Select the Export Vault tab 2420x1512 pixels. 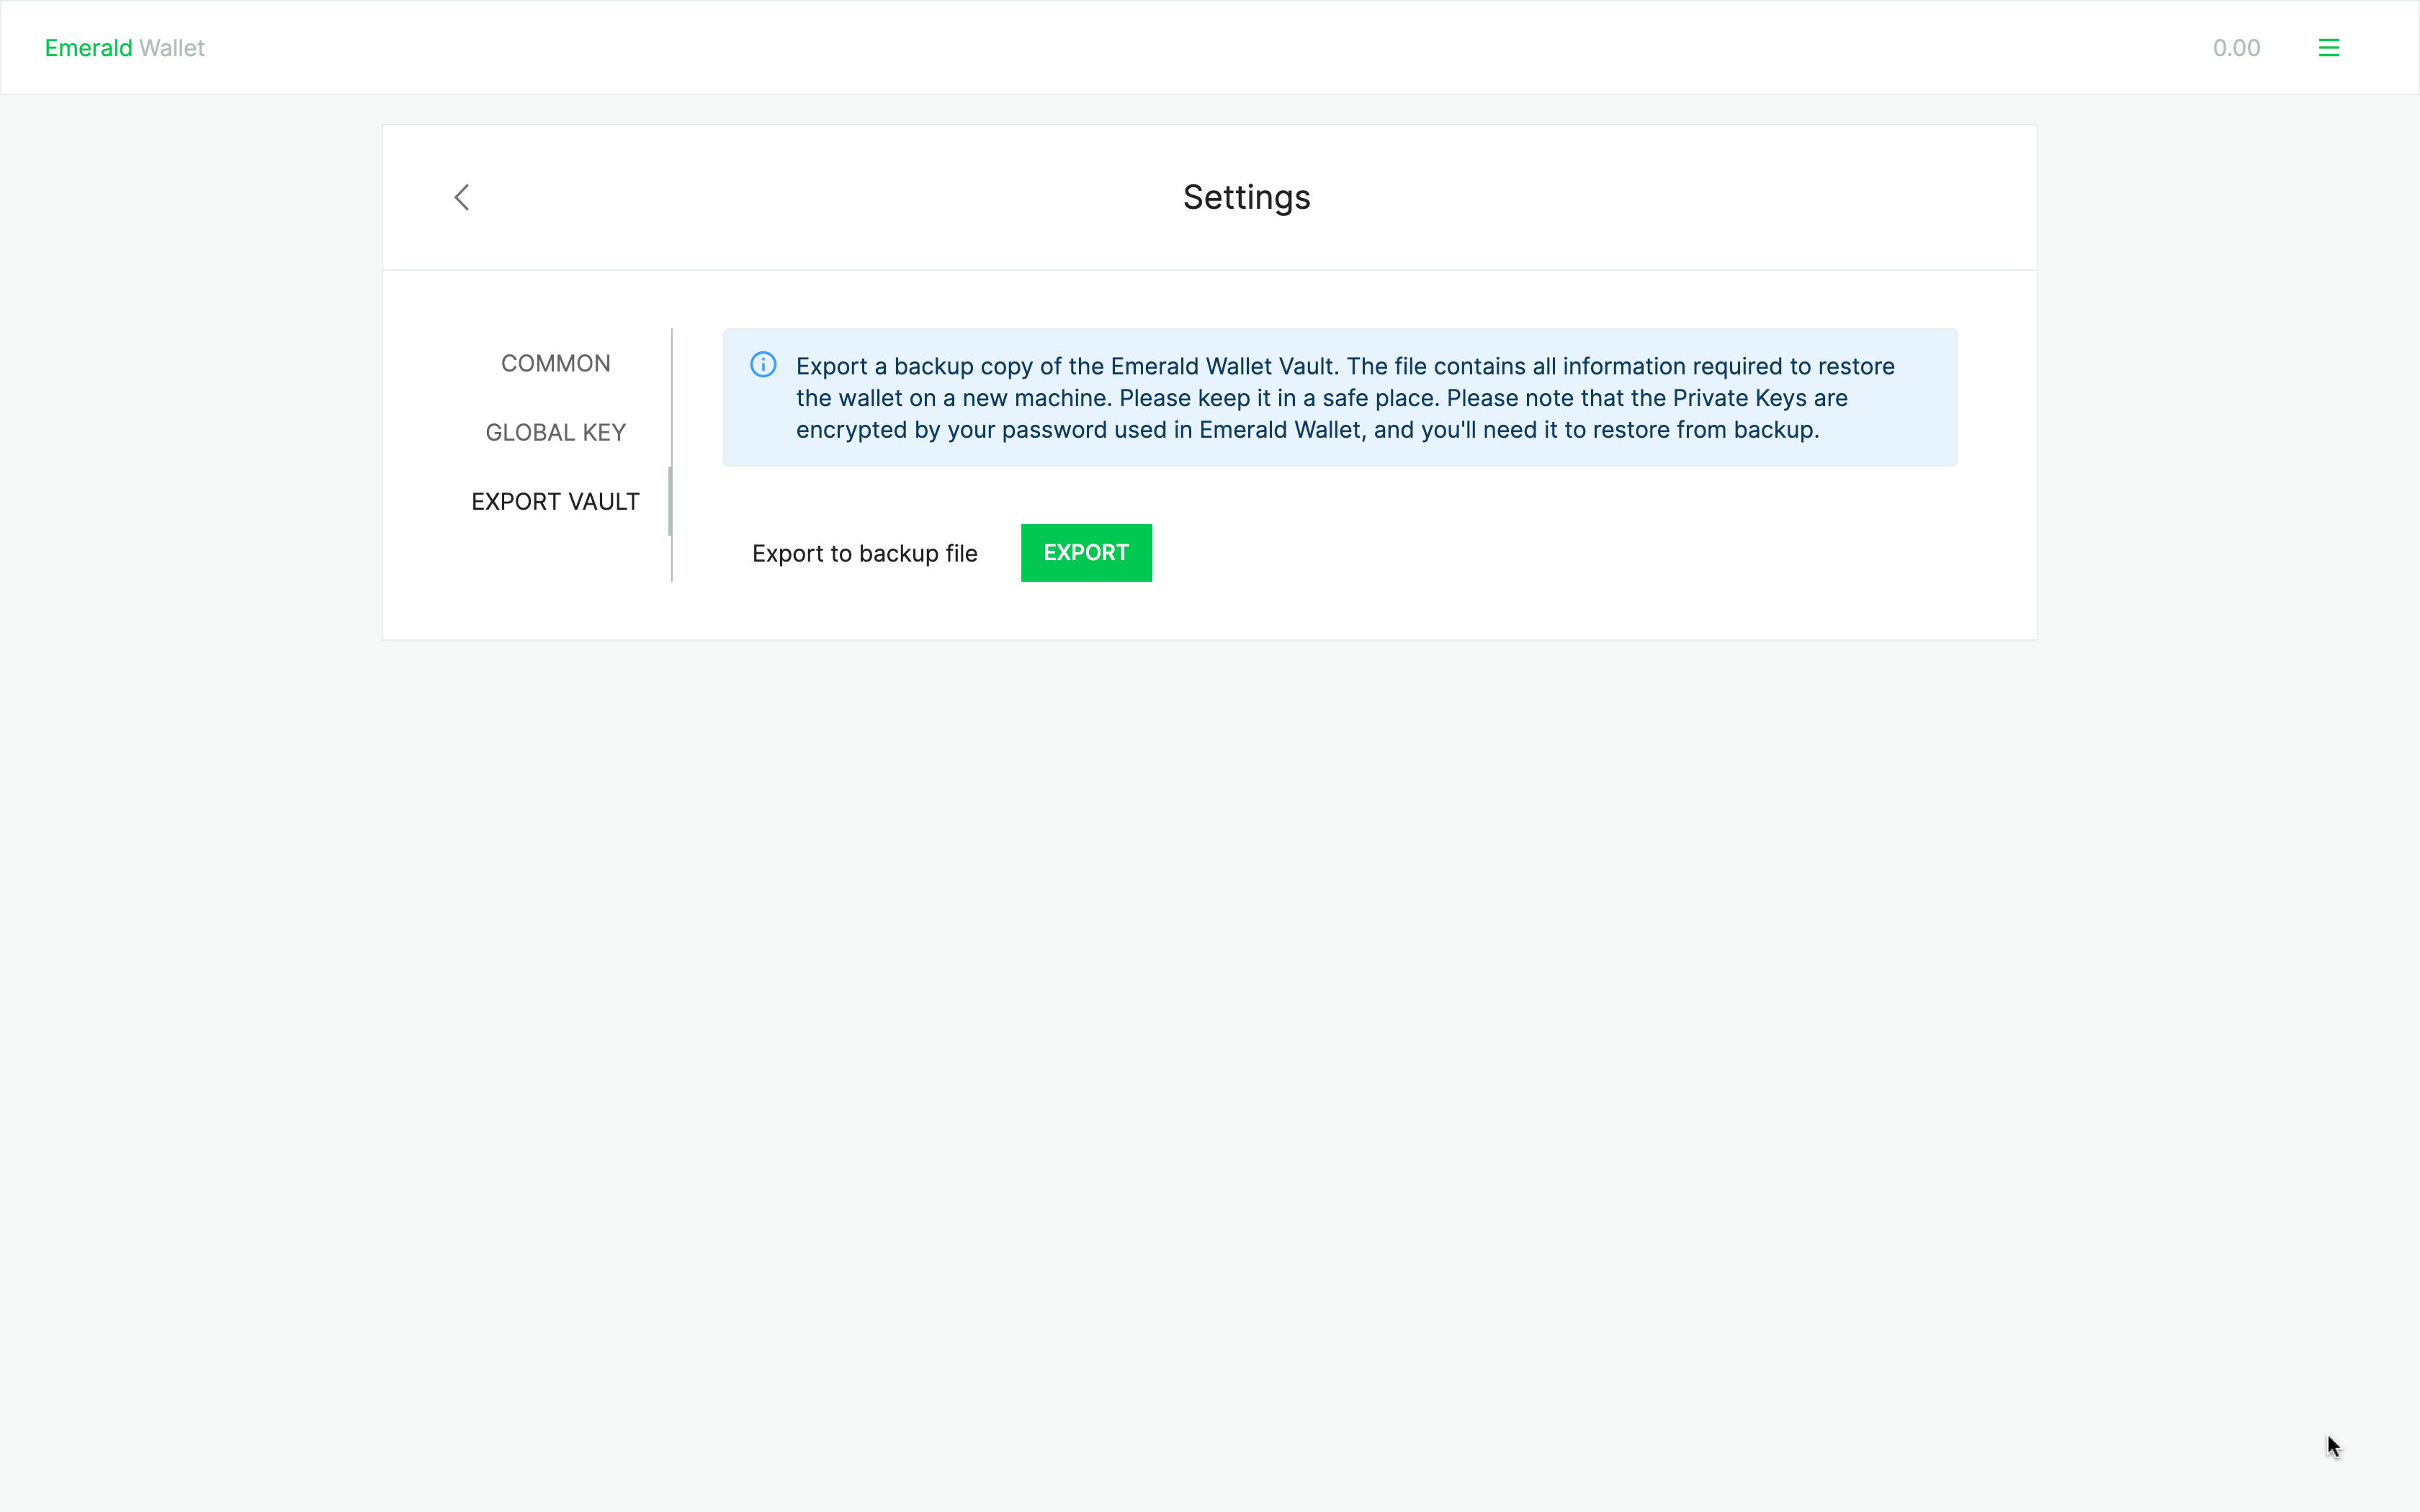[x=555, y=501]
